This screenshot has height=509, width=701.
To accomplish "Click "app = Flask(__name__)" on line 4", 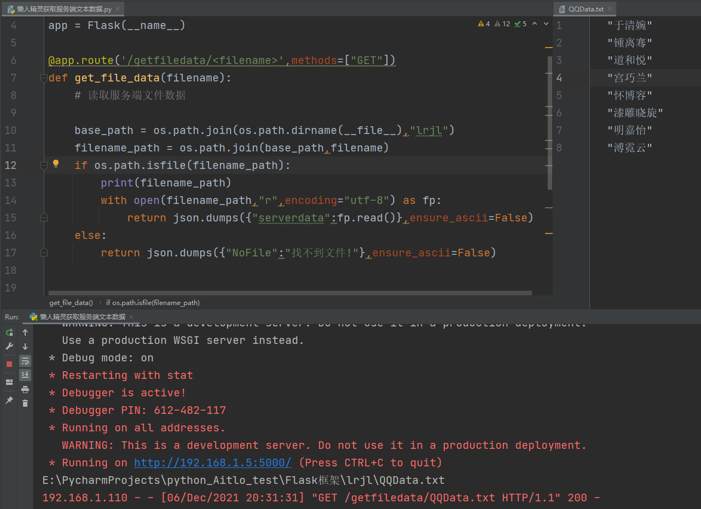I will tap(117, 25).
